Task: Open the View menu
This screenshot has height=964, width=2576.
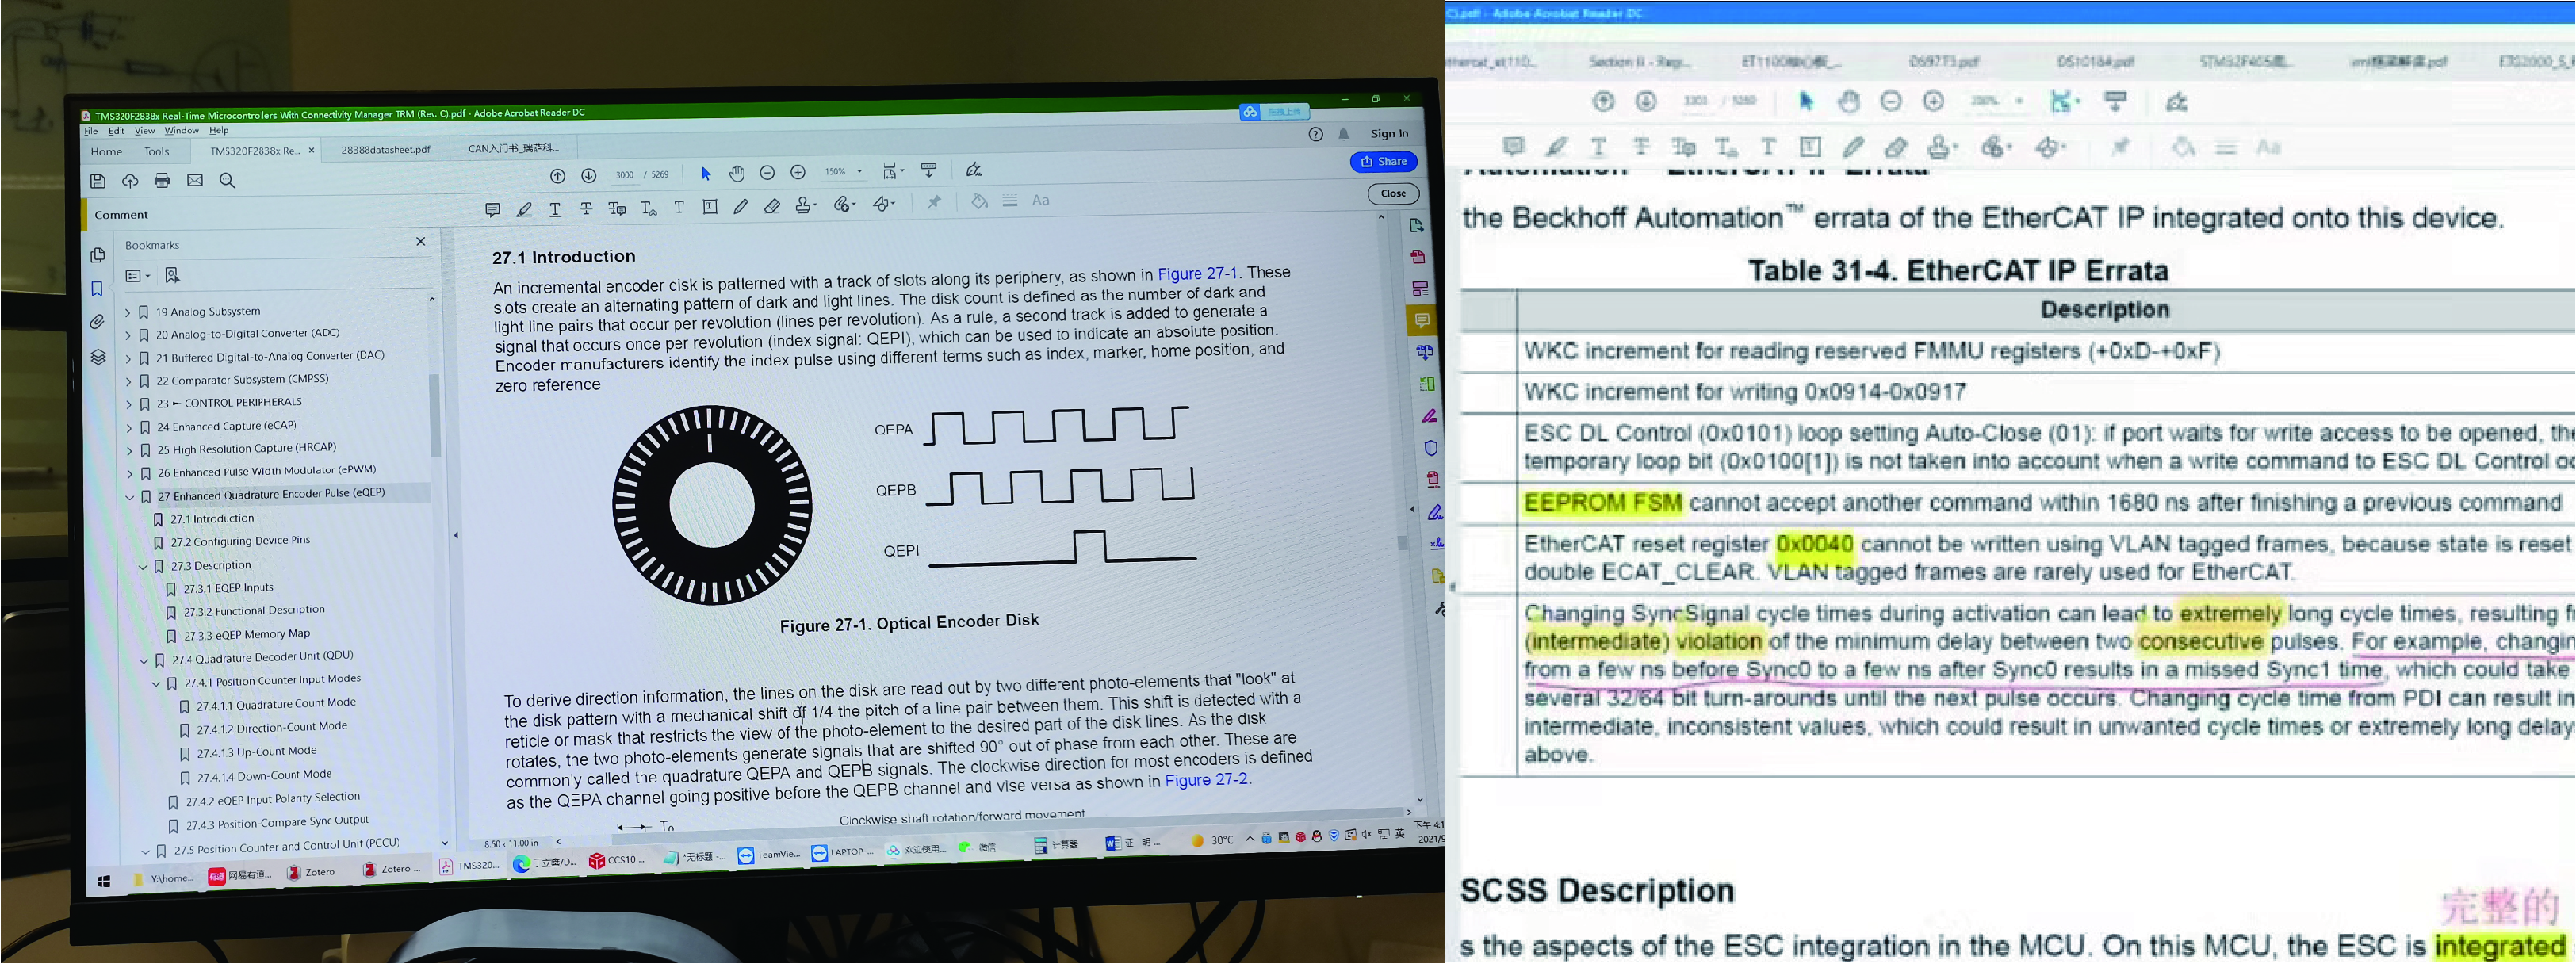Action: click(145, 131)
